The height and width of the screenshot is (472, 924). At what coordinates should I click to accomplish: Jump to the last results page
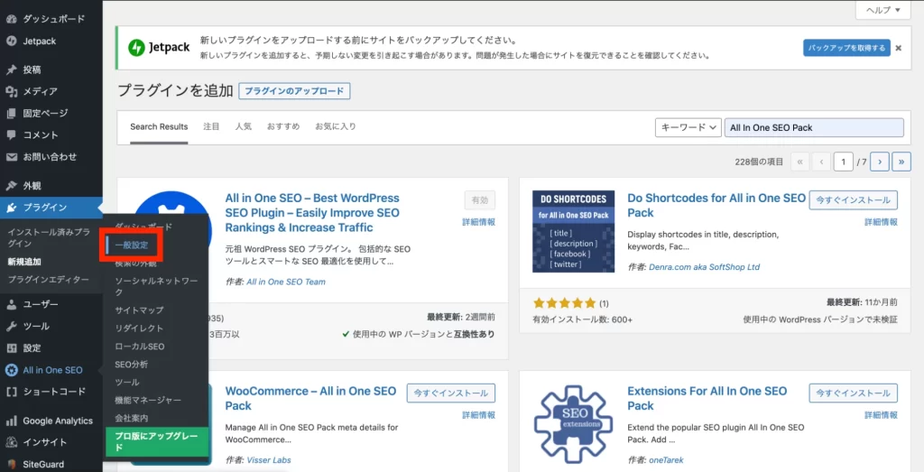point(901,162)
